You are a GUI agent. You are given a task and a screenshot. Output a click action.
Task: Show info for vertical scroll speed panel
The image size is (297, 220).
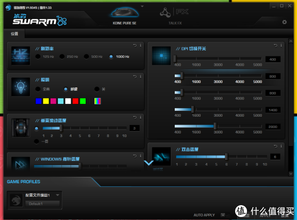[x=141, y=118]
